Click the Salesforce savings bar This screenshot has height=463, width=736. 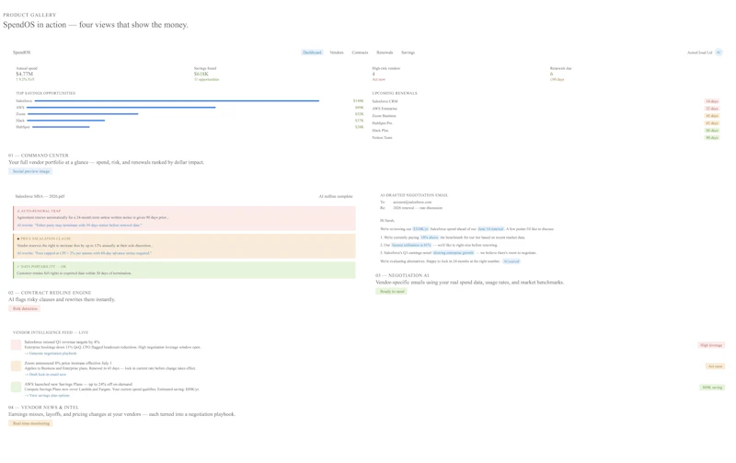coord(177,101)
